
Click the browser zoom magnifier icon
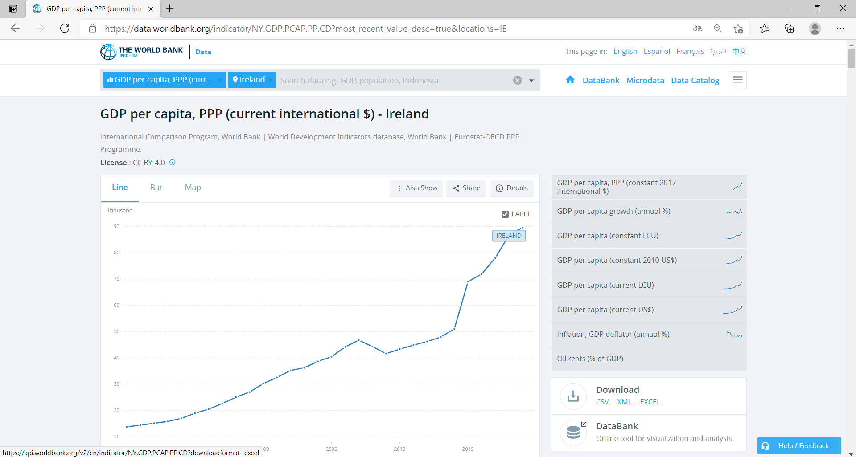[717, 29]
